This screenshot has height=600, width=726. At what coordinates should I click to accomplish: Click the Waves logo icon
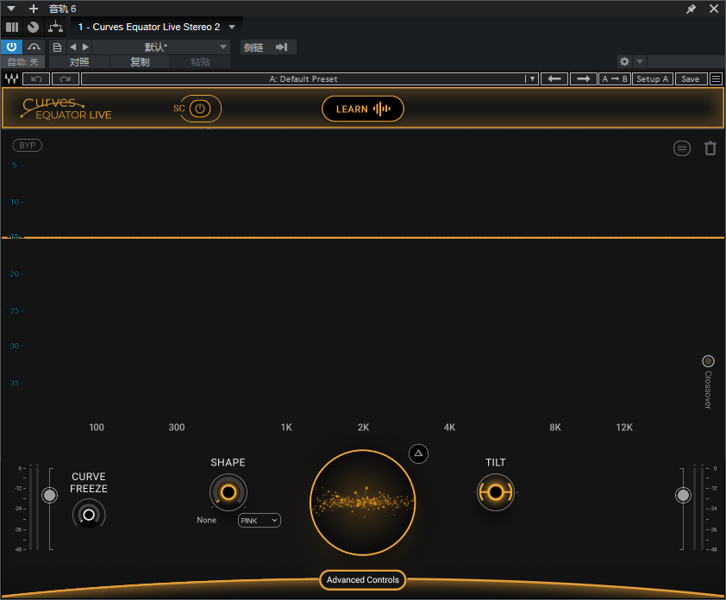[11, 79]
